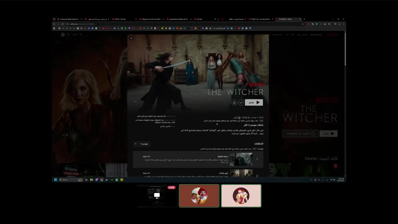
Task: Switch to Netflix الصفحة الرئيسية tab
Action: [234, 19]
